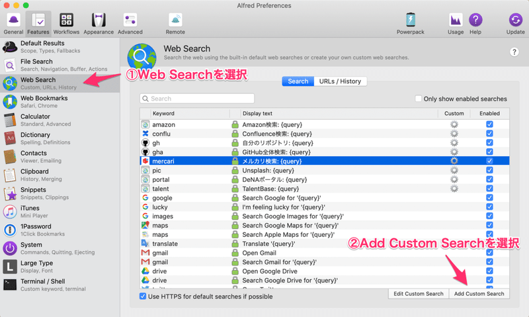Select File Search in sidebar

pos(60,65)
